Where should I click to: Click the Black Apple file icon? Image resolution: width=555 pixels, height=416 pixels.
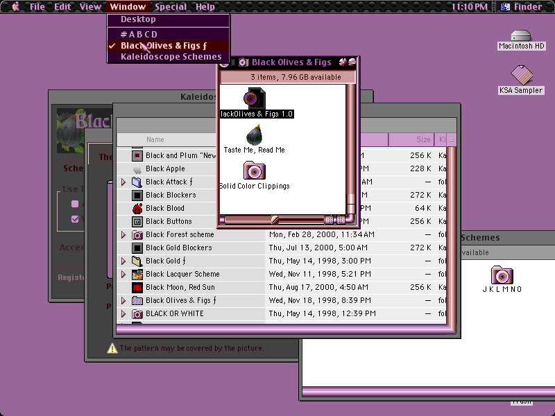click(137, 168)
